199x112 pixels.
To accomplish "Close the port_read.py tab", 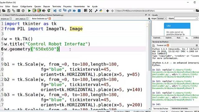I will coord(27,19).
